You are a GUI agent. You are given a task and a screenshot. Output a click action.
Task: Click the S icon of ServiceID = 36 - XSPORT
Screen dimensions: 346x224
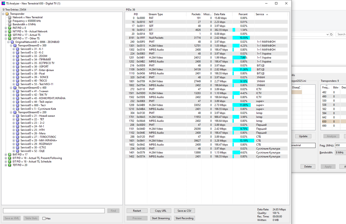[18, 67]
